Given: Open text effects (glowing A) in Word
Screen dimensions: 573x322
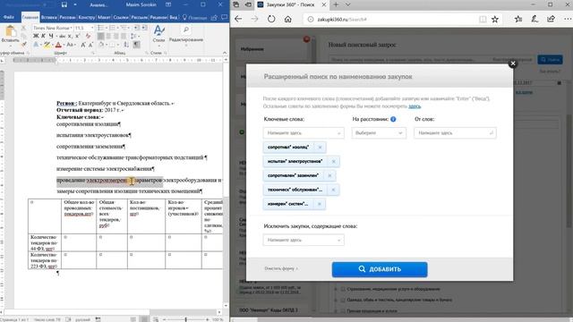Looking at the screenshot, I should [36, 45].
